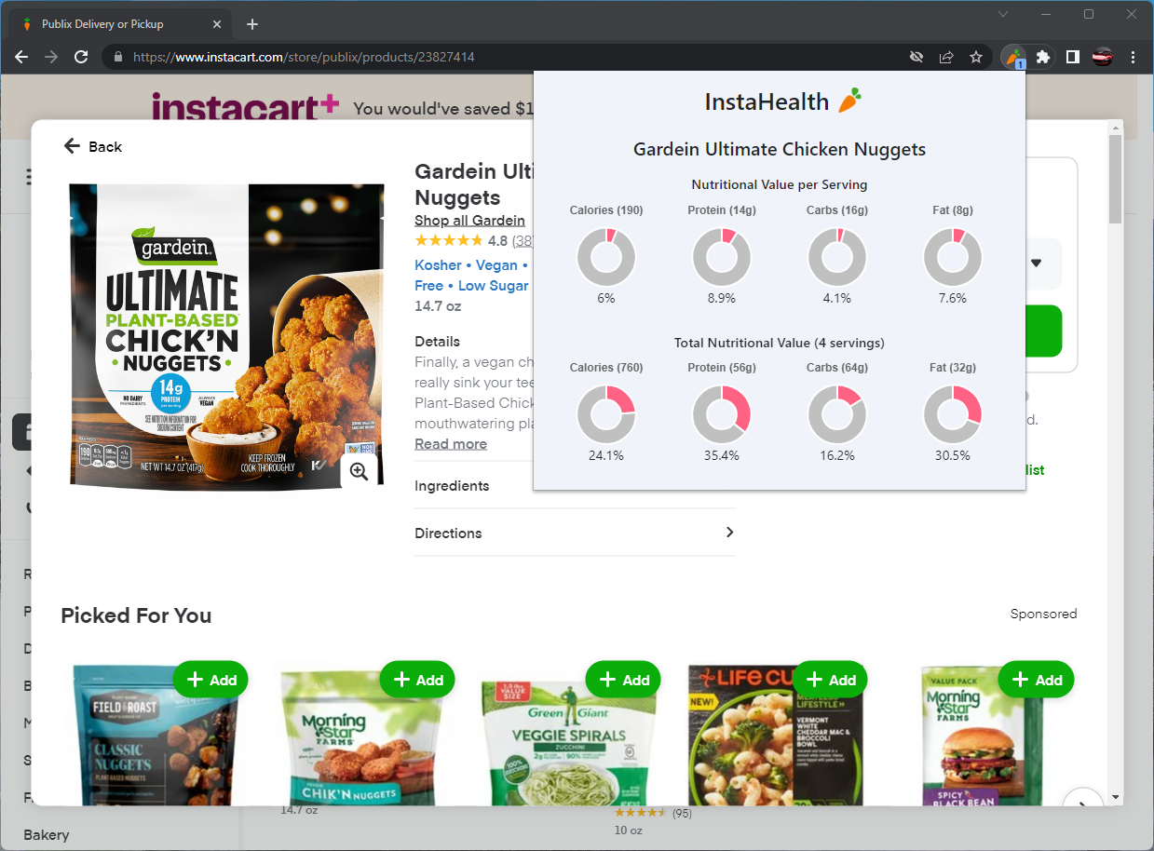Click the page vertical scrollbar thumb
Screen dimensions: 1154x851
tap(1115, 179)
